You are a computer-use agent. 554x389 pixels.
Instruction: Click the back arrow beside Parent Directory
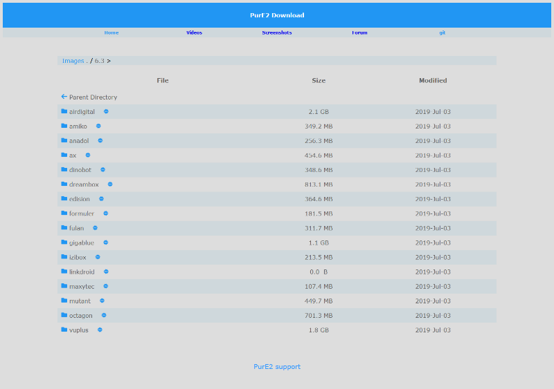[x=64, y=96]
